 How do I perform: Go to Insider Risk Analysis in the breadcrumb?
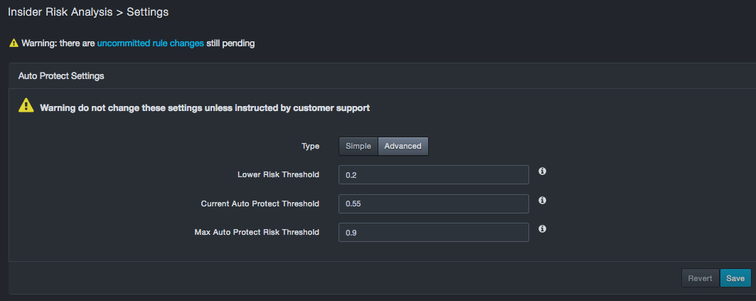coord(60,12)
